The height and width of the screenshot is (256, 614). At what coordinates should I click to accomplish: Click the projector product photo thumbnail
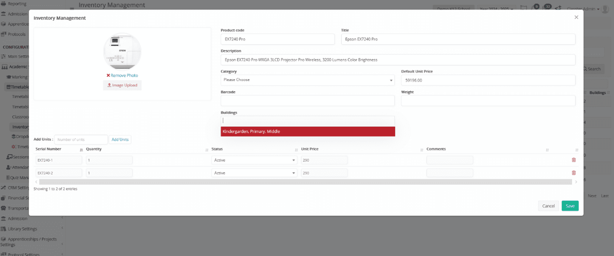tap(122, 51)
